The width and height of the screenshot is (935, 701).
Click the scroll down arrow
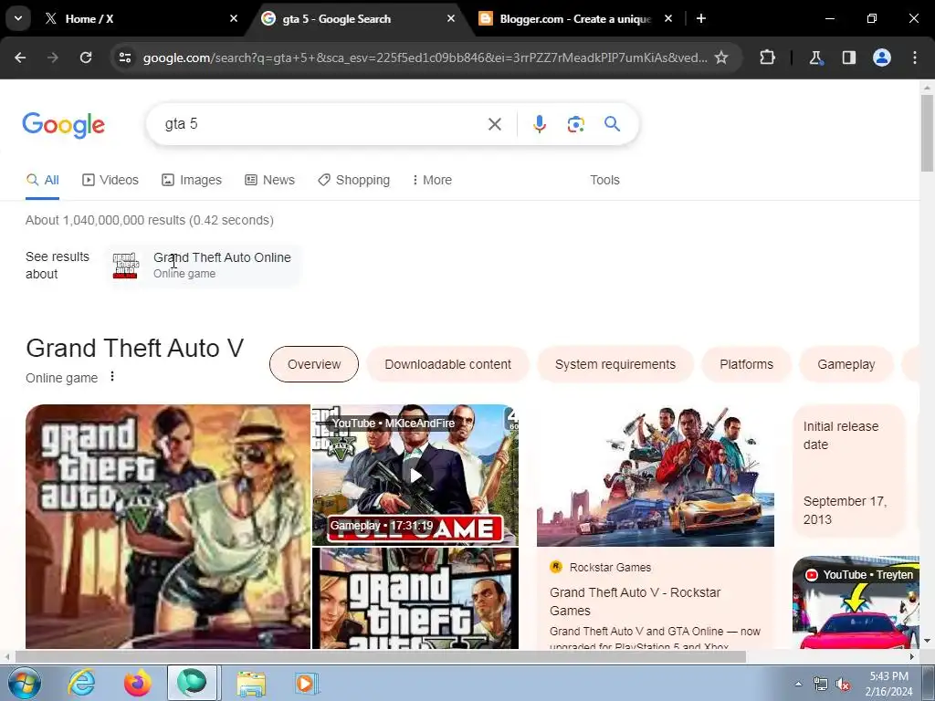[x=927, y=642]
